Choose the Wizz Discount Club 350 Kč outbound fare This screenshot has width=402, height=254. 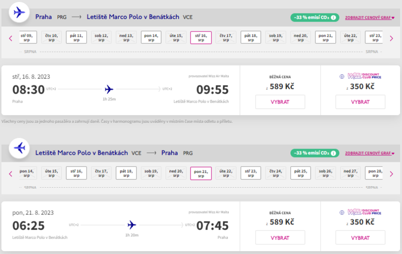click(x=360, y=102)
